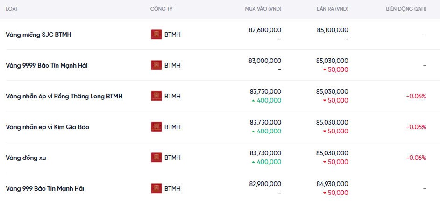Open Vàng nhẫn ép vỉ Rồng Thăng Long
This screenshot has height=201, width=440.
(64, 96)
